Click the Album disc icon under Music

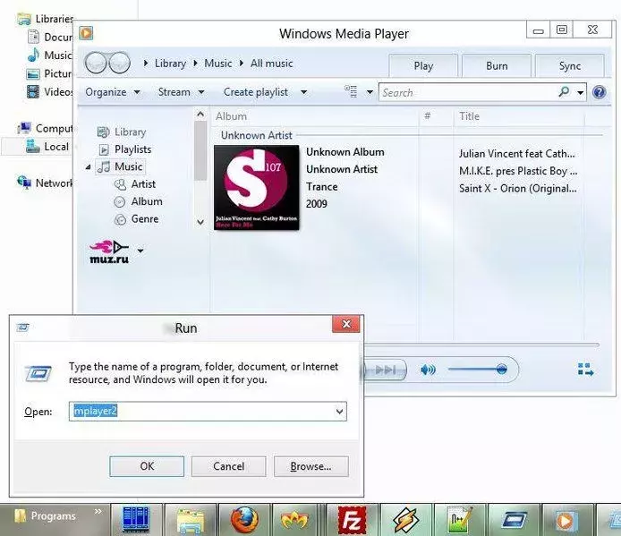[x=120, y=202]
